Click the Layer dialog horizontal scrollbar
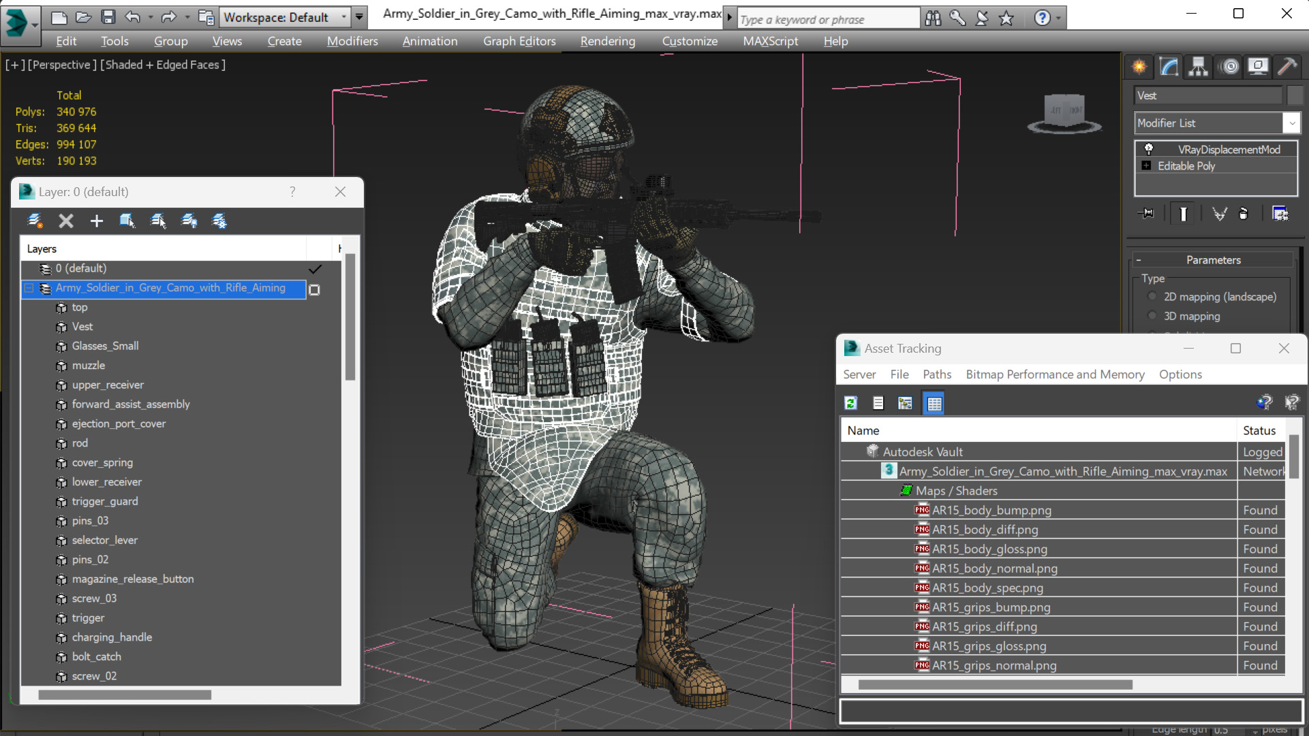Image resolution: width=1309 pixels, height=736 pixels. (x=125, y=695)
